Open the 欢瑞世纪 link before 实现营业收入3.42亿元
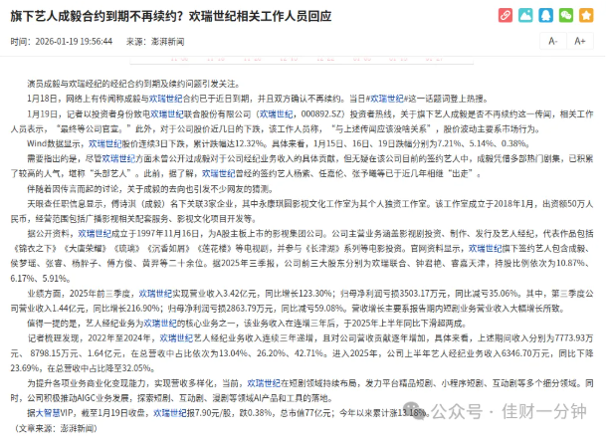This screenshot has height=442, width=609. tap(155, 294)
